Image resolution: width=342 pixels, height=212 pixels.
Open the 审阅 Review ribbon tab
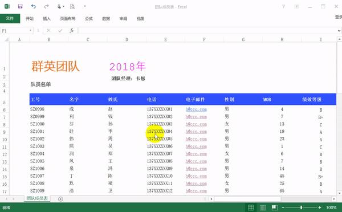(x=123, y=19)
